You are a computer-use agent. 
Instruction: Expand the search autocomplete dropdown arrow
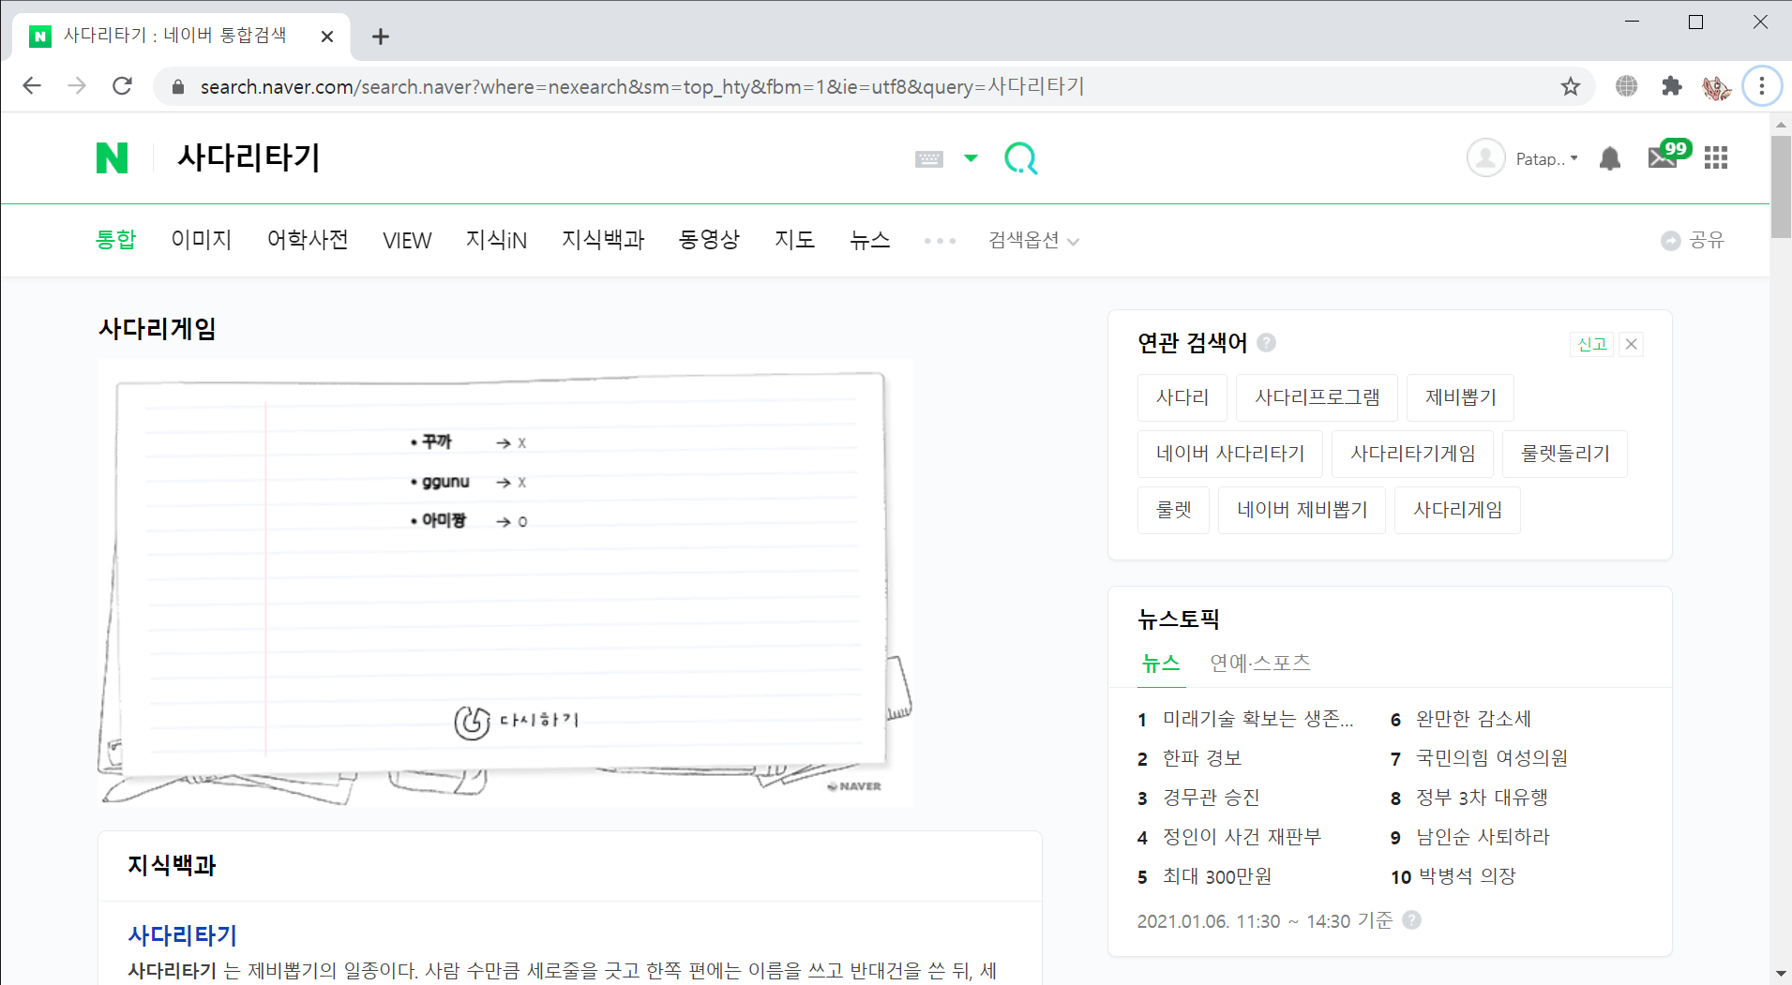click(x=971, y=158)
